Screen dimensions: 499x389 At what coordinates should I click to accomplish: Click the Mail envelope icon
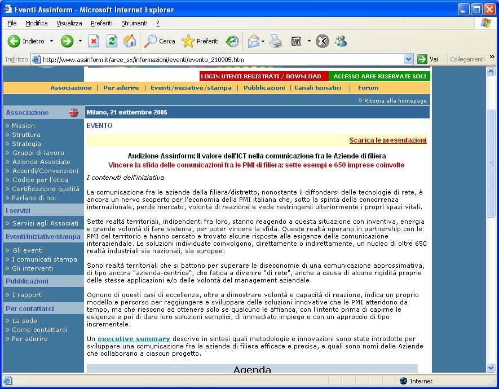click(x=254, y=41)
